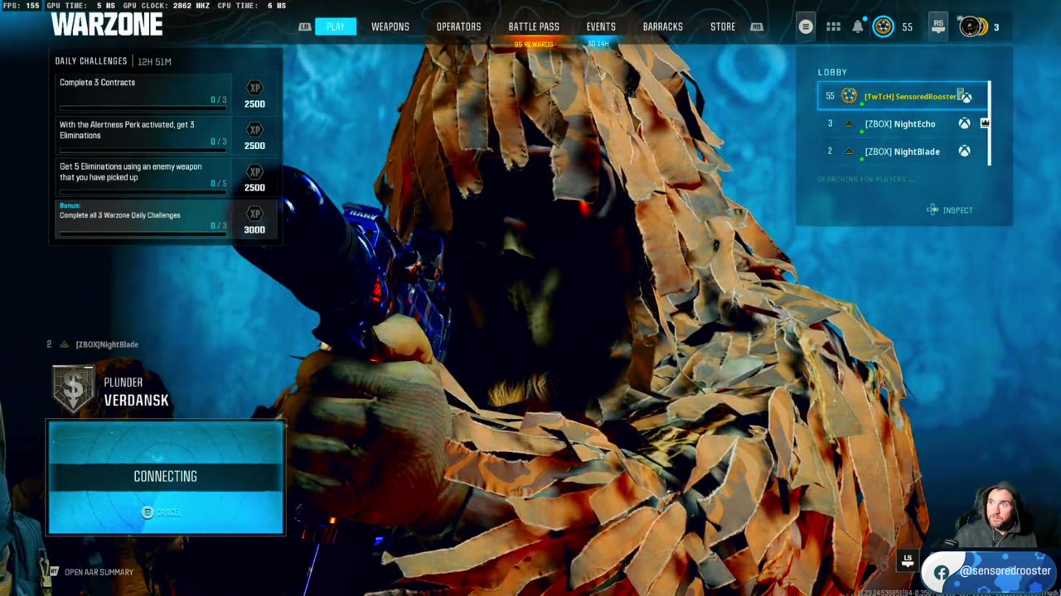Click the LS stick icon near webcam overlay
This screenshot has height=596, width=1061.
point(908,560)
